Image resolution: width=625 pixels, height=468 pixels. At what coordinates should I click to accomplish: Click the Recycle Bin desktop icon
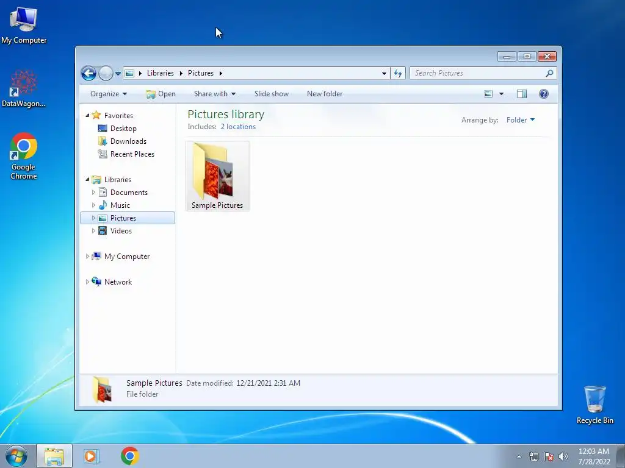(594, 405)
